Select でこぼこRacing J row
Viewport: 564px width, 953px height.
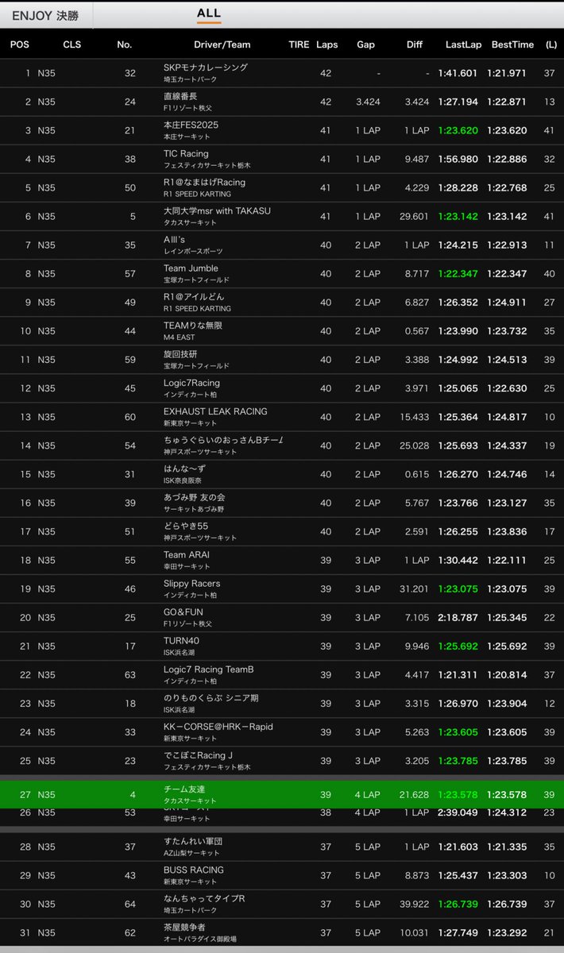pos(282,760)
